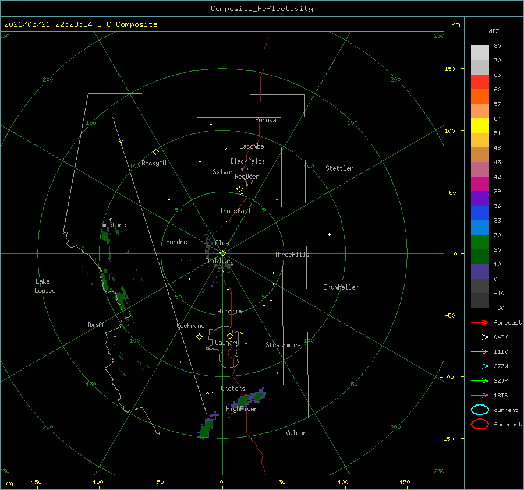This screenshot has width=524, height=490.
Task: Click the yellow radar-site diamond at Olds
Action: 222,253
